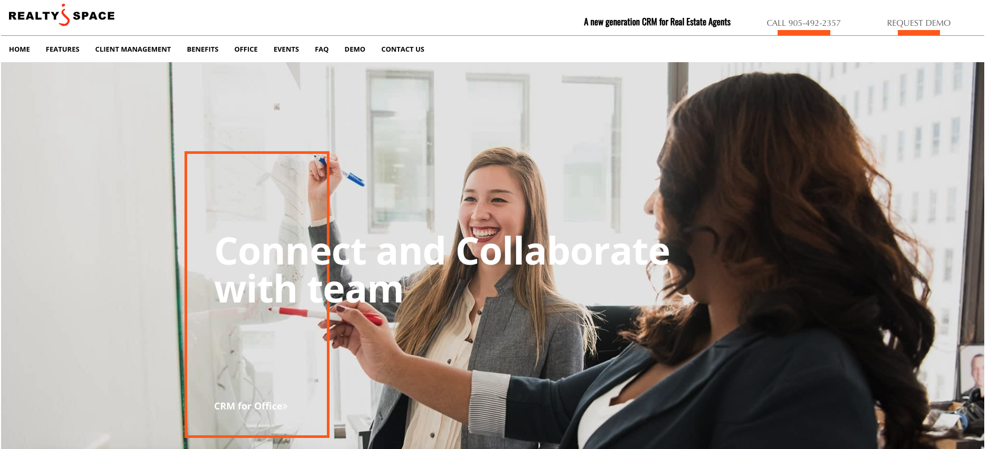Click the orange underline beneath Request Demo
Screen dimensions: 989x449
pyautogui.click(x=918, y=33)
